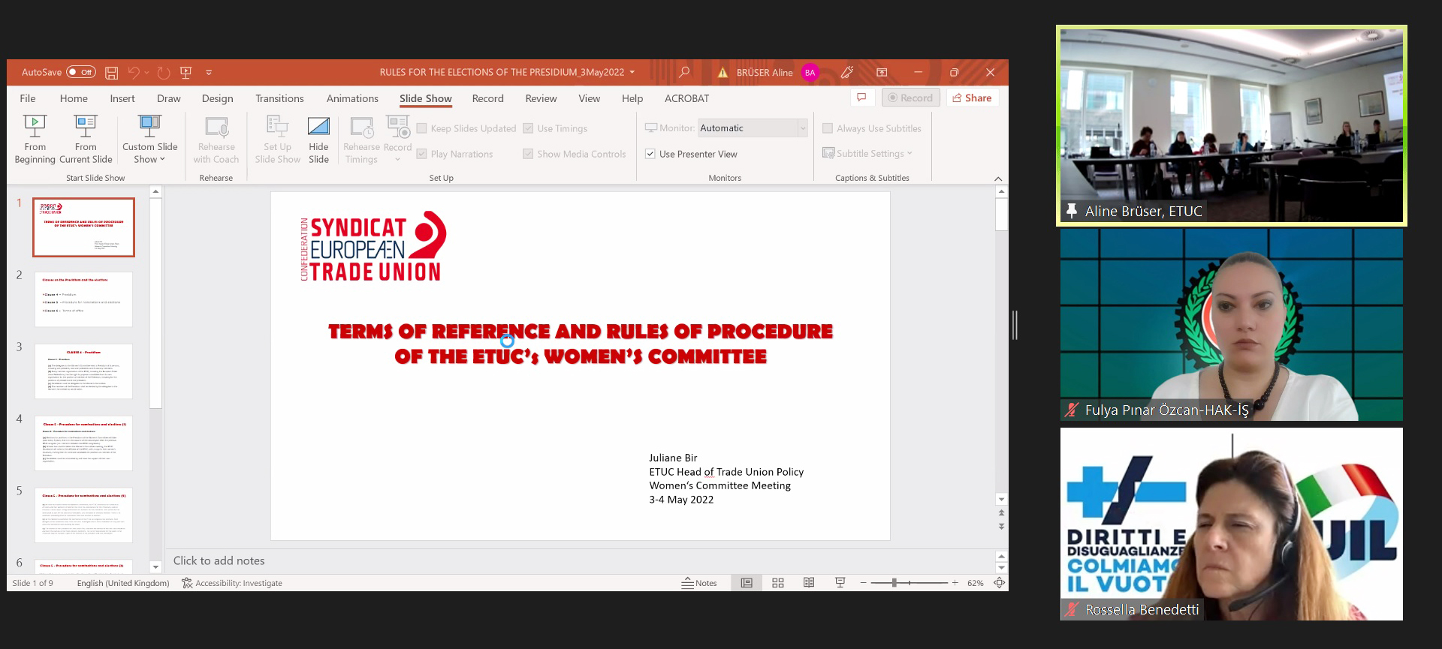Open the file name dropdown in title bar
The image size is (1442, 649).
click(x=632, y=72)
